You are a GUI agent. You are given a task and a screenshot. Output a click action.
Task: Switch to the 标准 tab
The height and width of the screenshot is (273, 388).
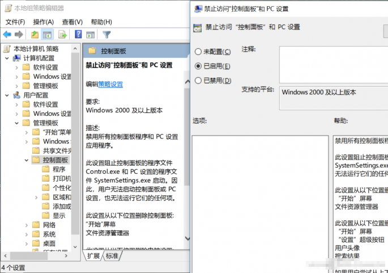[x=112, y=256]
